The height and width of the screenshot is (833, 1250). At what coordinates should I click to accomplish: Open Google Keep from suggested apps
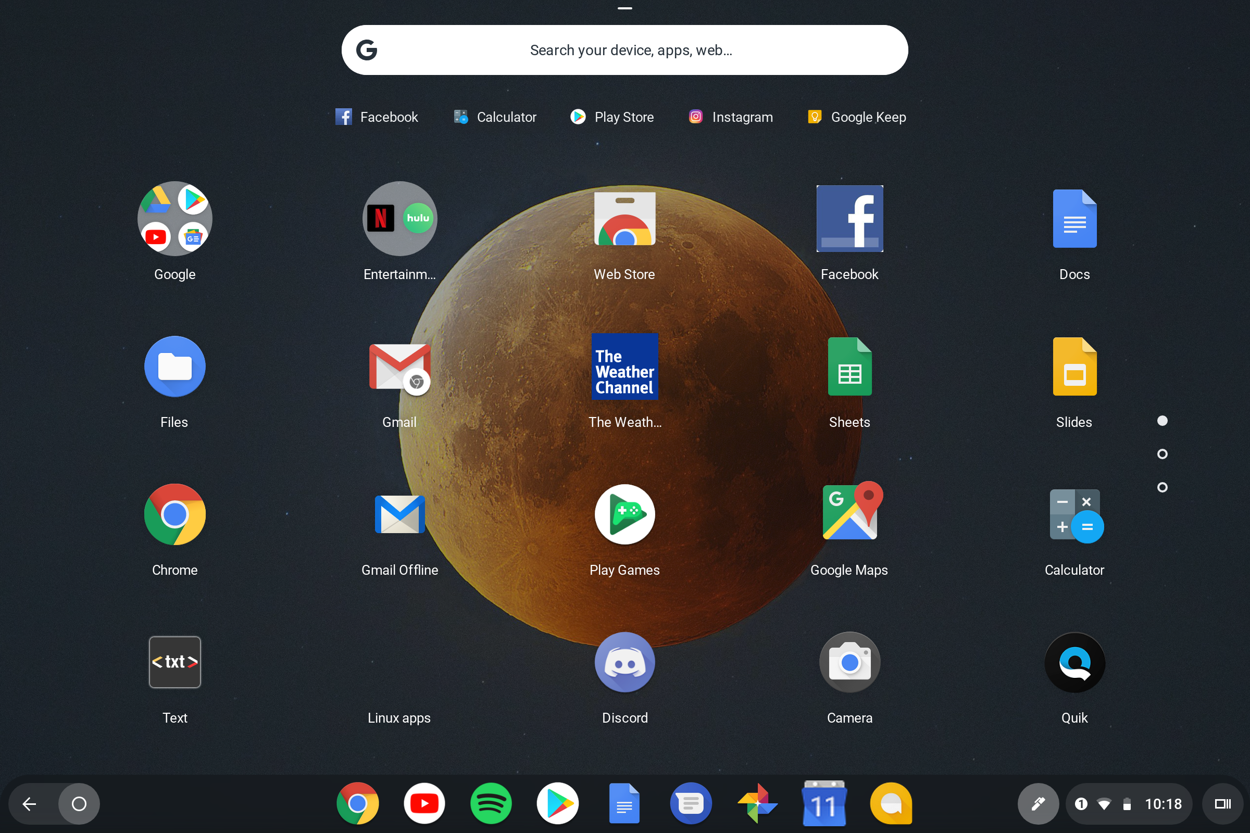point(856,117)
